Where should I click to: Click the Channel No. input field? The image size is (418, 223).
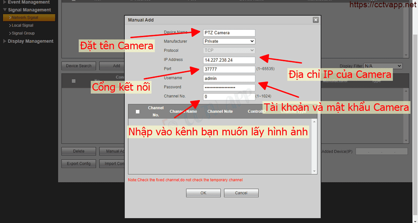click(229, 97)
